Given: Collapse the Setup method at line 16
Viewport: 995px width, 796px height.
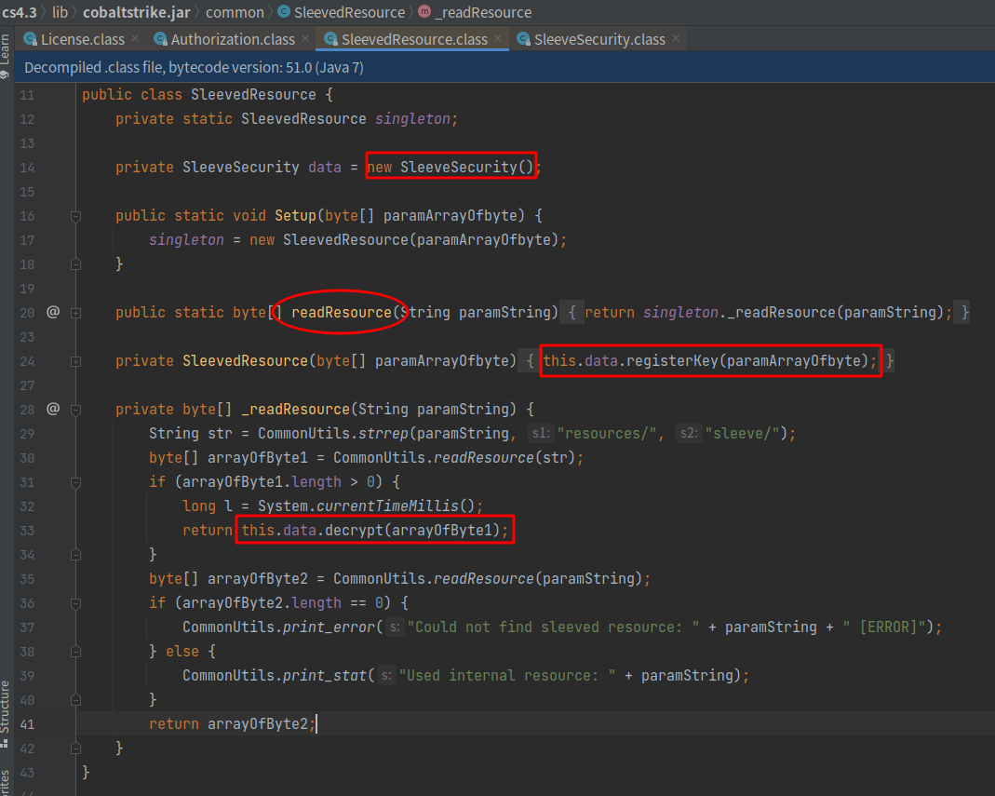Looking at the screenshot, I should 75,216.
